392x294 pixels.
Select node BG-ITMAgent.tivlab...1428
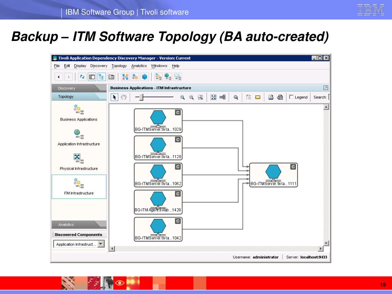pos(158,202)
